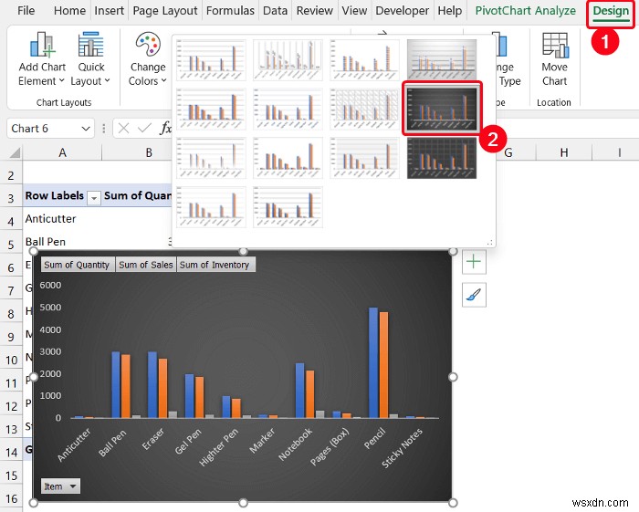Select second chart style thumbnail in top row
This screenshot has width=639, height=512.
[x=288, y=60]
